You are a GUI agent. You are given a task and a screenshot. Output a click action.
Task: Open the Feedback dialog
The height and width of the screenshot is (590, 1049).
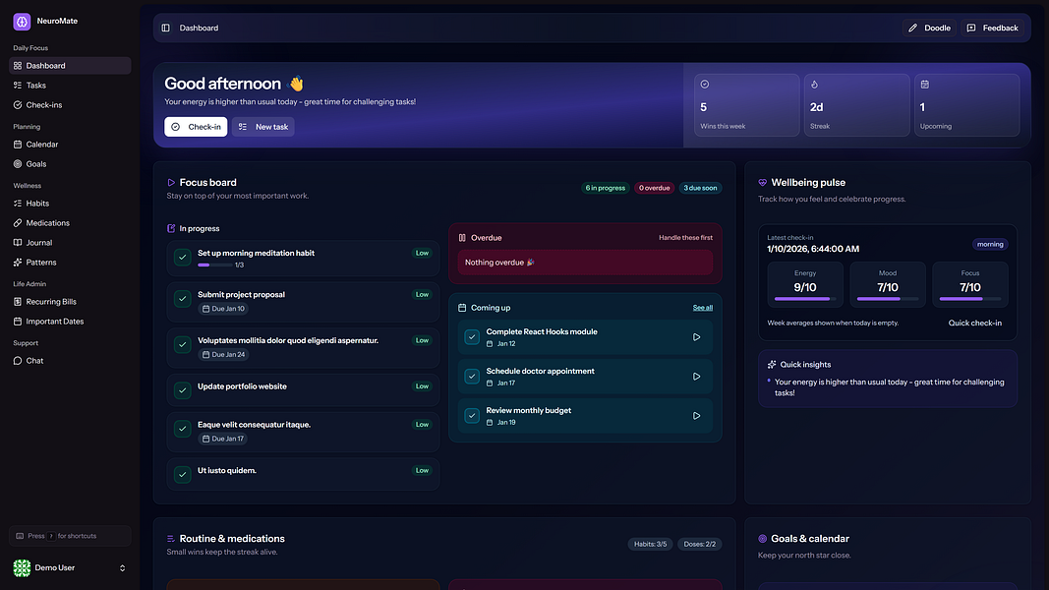993,29
